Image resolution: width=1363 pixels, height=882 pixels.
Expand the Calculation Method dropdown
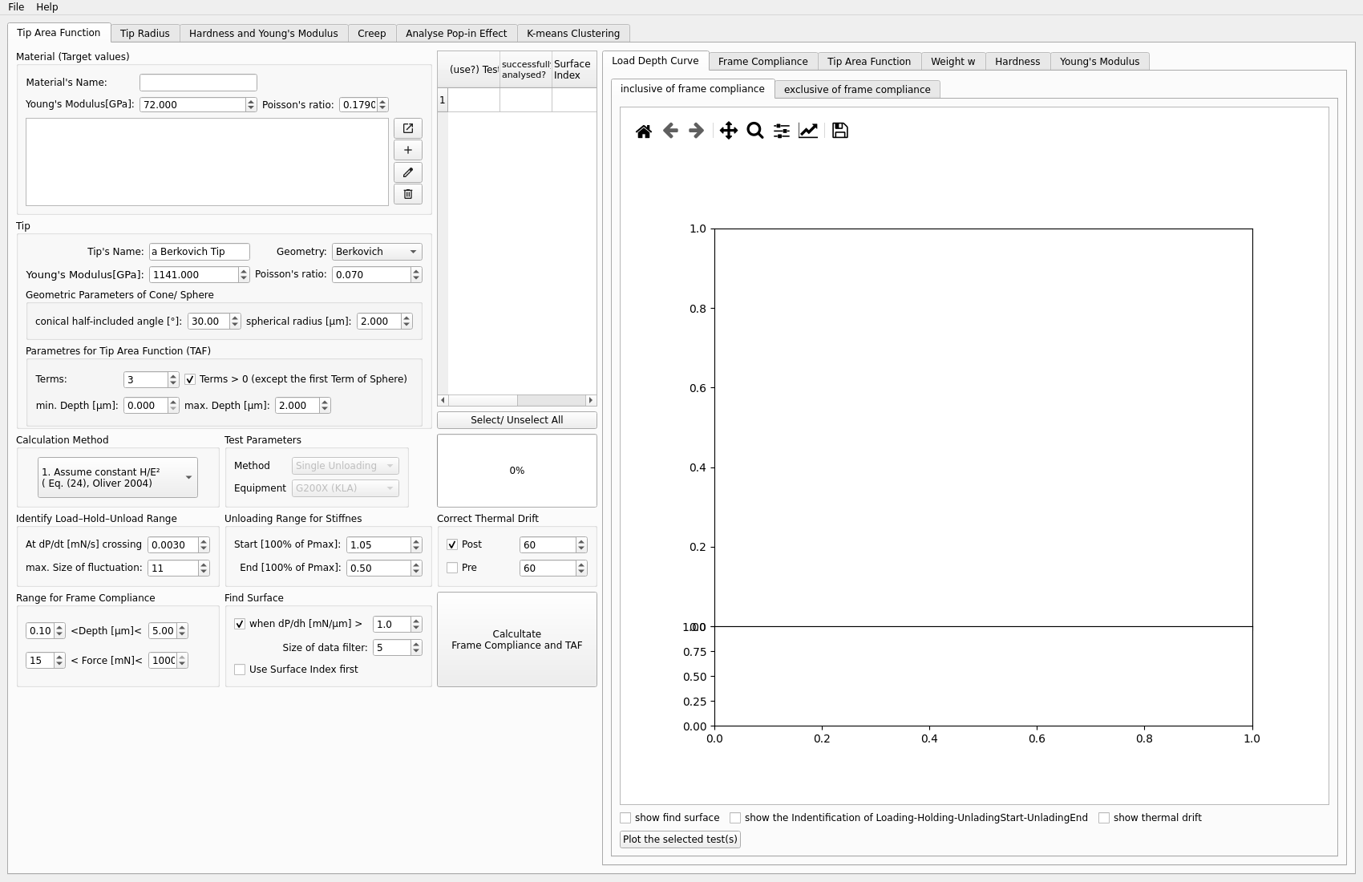117,478
